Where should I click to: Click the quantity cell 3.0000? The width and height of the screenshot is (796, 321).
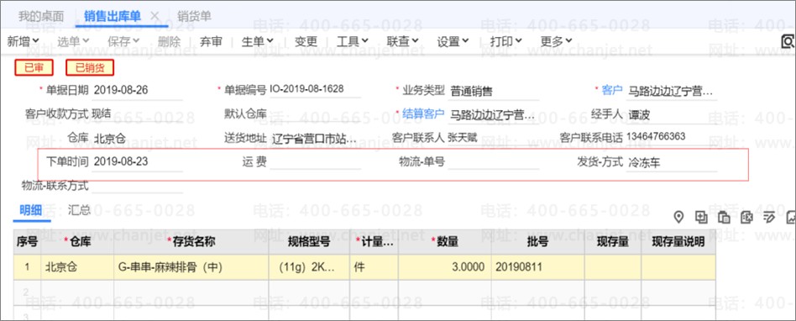click(x=445, y=267)
